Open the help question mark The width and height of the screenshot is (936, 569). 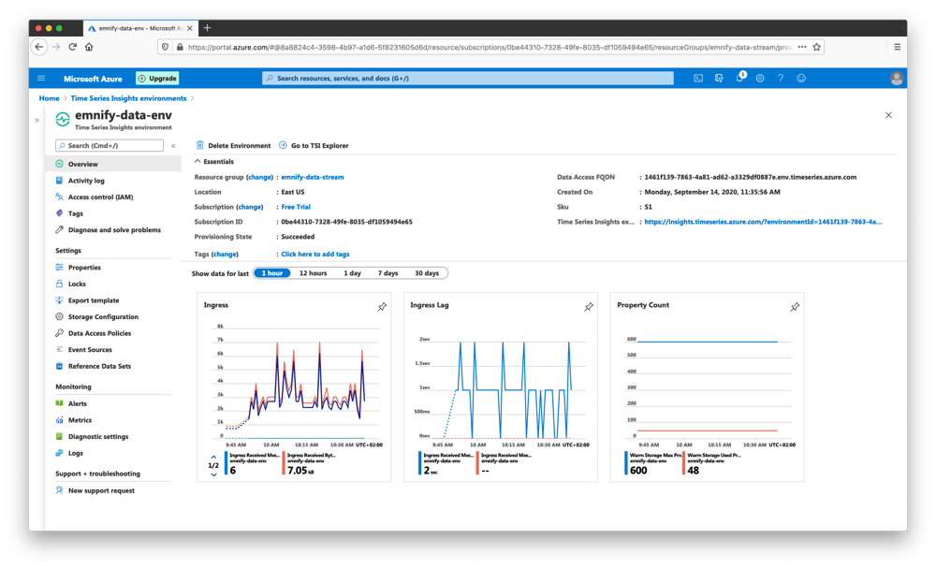[781, 79]
